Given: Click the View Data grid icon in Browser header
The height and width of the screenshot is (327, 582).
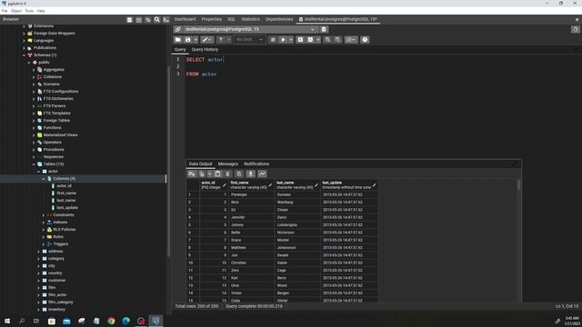Looking at the screenshot, I should pos(139,20).
